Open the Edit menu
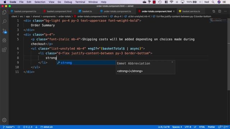 [x=29, y=2]
